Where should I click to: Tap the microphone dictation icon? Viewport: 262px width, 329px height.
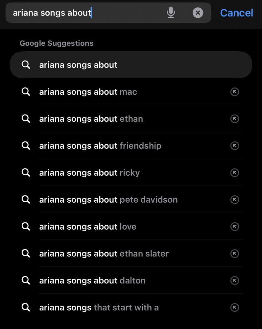[x=171, y=13]
